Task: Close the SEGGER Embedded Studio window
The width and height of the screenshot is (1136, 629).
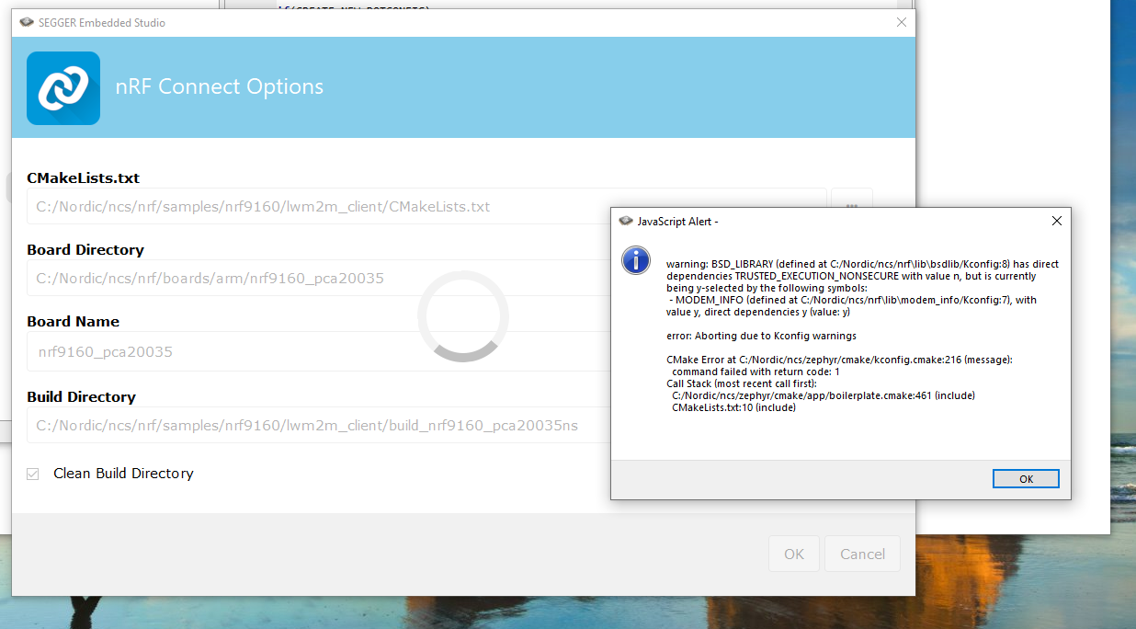Action: pos(902,23)
